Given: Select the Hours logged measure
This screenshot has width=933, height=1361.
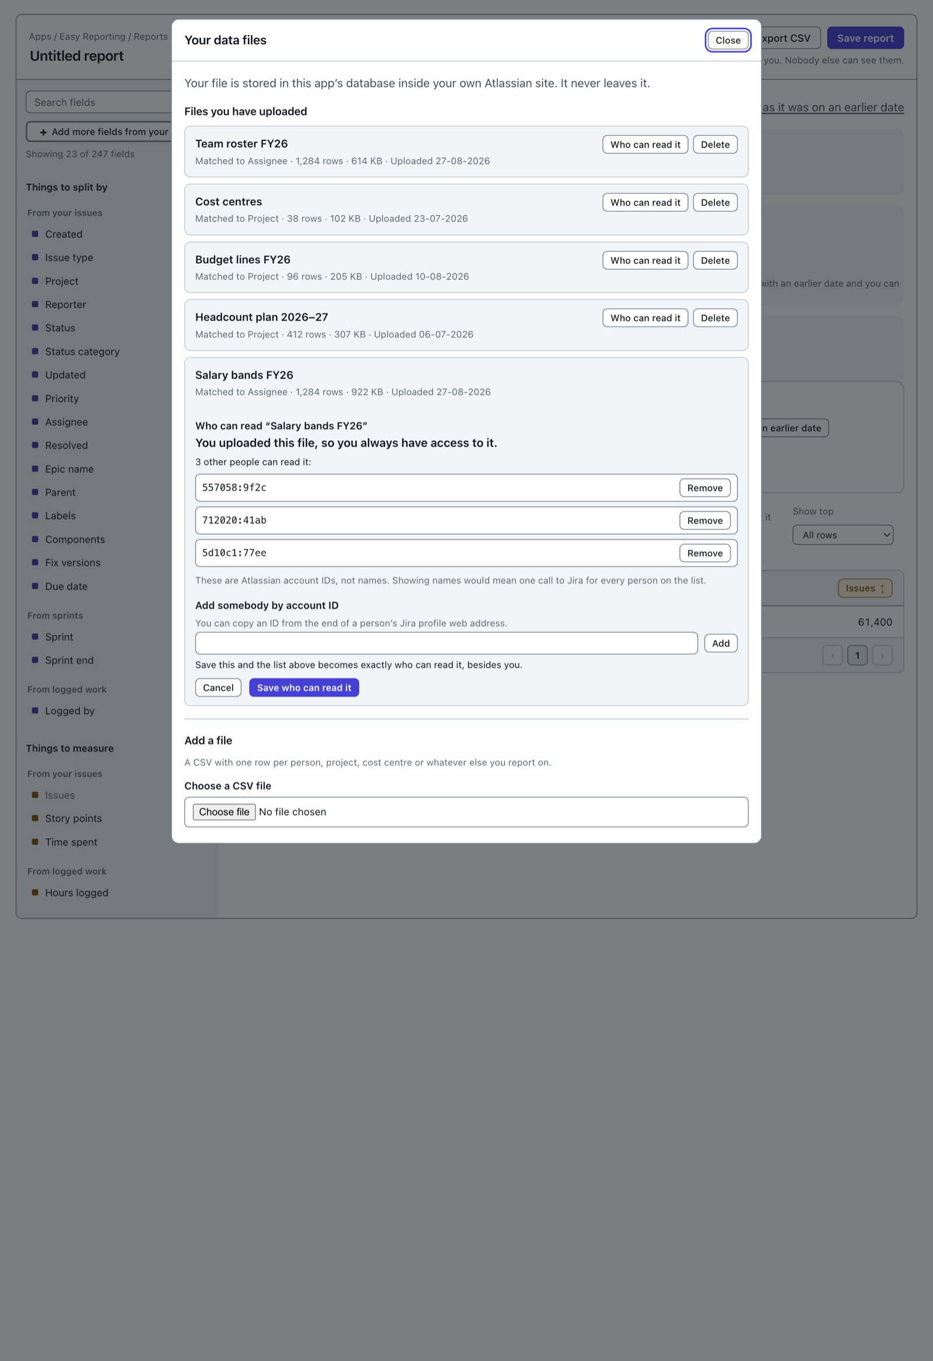Looking at the screenshot, I should [x=76, y=893].
